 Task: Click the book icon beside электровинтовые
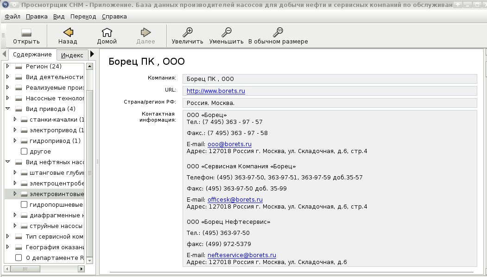click(x=24, y=194)
